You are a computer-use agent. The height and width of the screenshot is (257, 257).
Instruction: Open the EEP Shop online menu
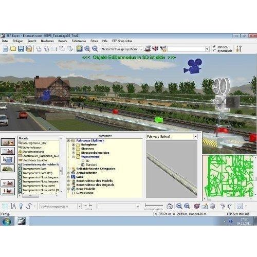(122, 41)
